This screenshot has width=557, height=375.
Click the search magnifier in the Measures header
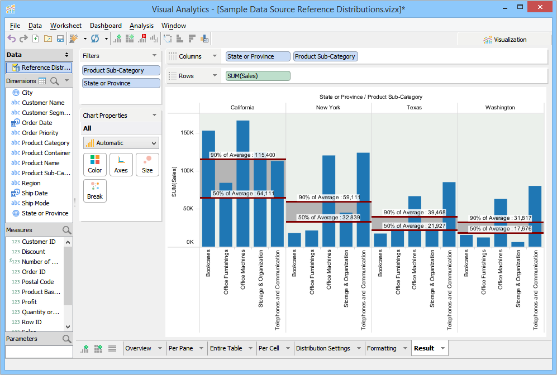(67, 230)
